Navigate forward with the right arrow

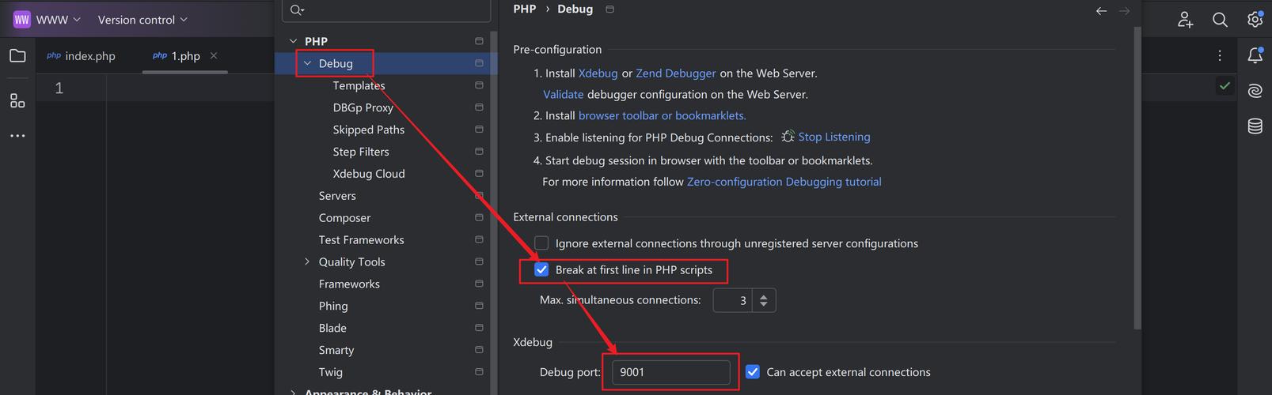[1124, 10]
